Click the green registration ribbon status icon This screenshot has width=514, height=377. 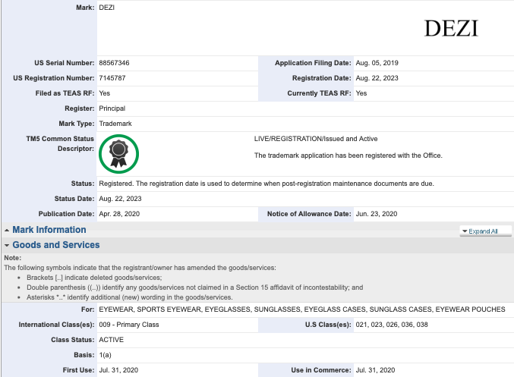118,154
